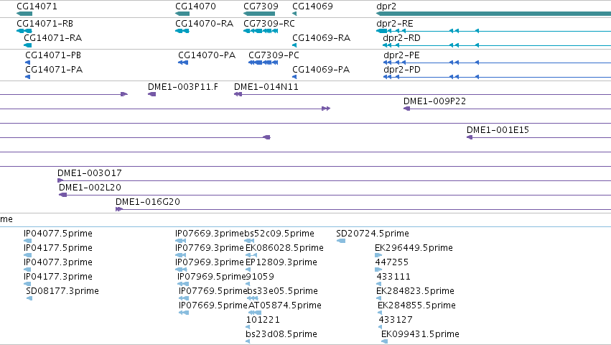Select the DME1-014N11 clone label
This screenshot has width=611, height=345.
[266, 87]
